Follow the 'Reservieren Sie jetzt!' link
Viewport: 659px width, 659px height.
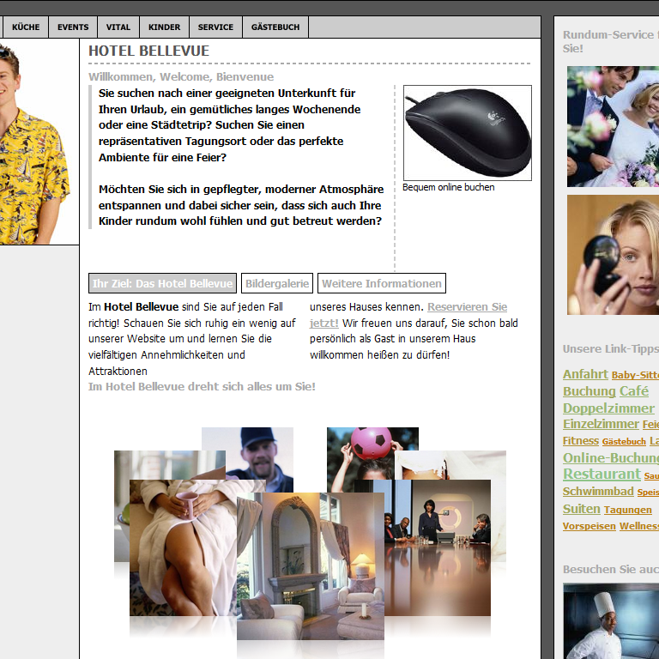467,307
